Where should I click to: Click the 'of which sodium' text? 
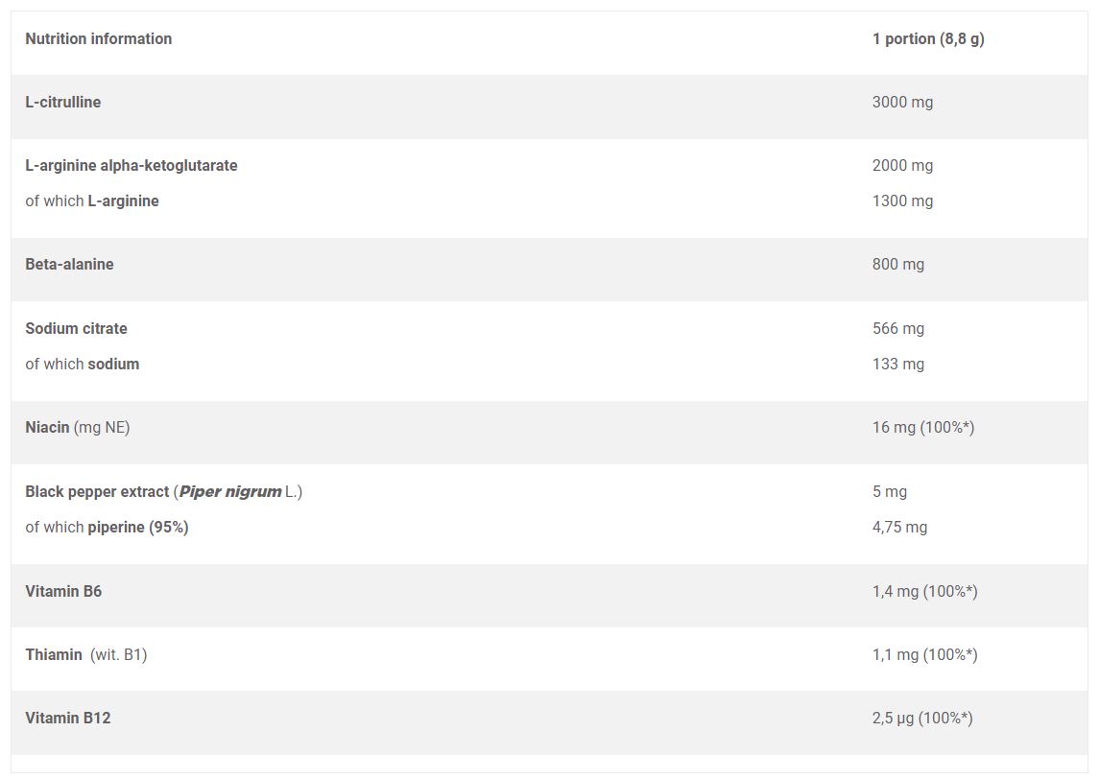pyautogui.click(x=82, y=365)
